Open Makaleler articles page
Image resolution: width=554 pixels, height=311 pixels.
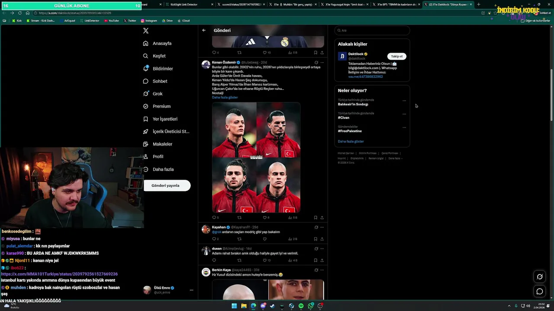tap(158, 144)
